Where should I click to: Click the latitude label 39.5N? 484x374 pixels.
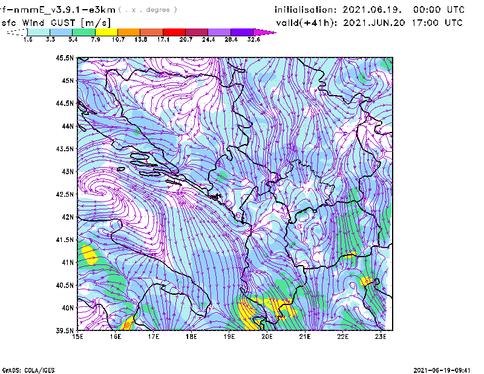point(65,330)
